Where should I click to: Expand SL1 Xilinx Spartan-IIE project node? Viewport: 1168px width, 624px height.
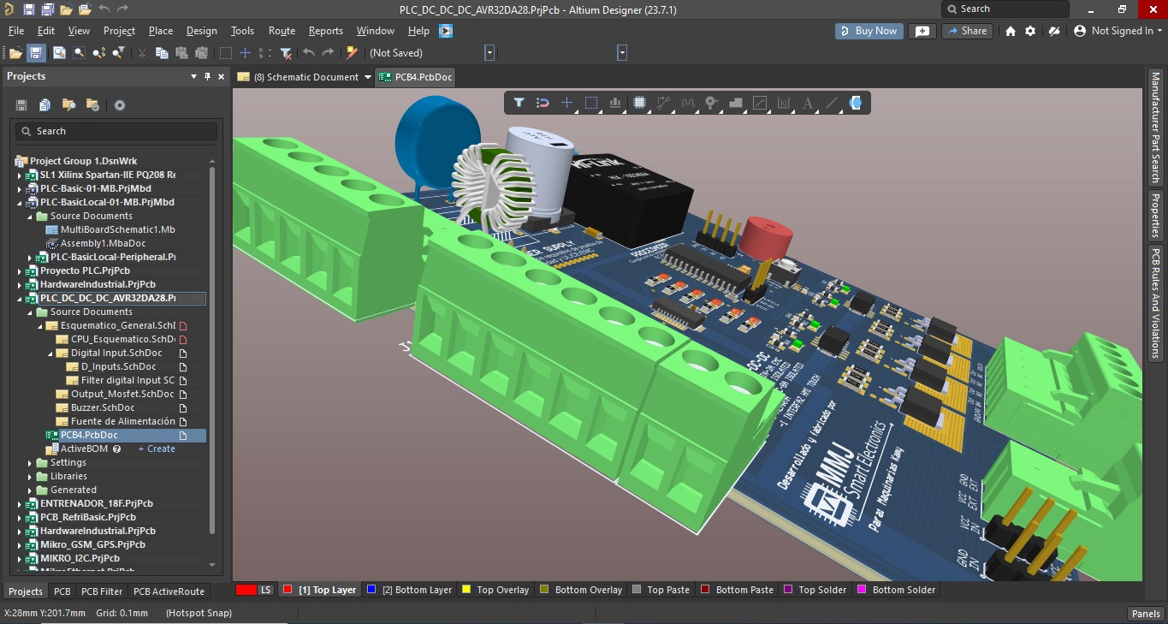click(21, 175)
